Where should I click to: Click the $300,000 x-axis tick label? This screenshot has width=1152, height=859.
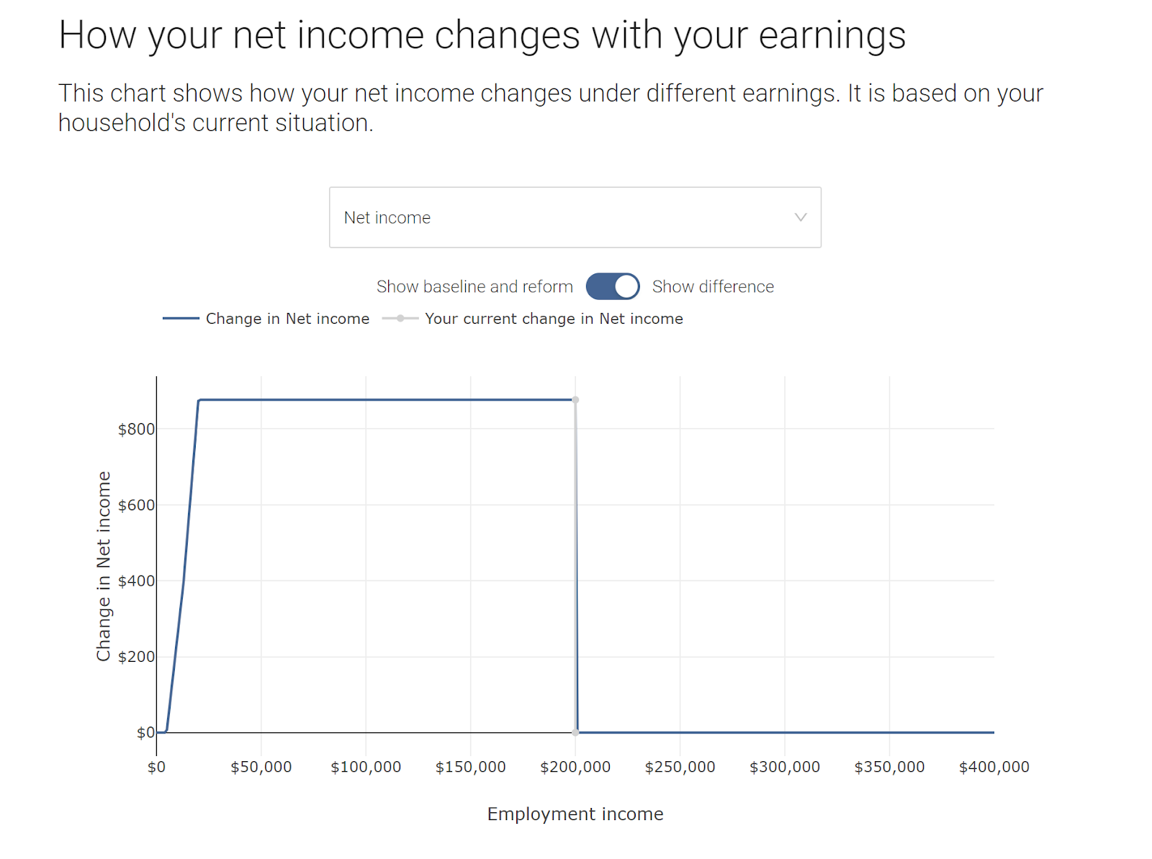pos(784,767)
